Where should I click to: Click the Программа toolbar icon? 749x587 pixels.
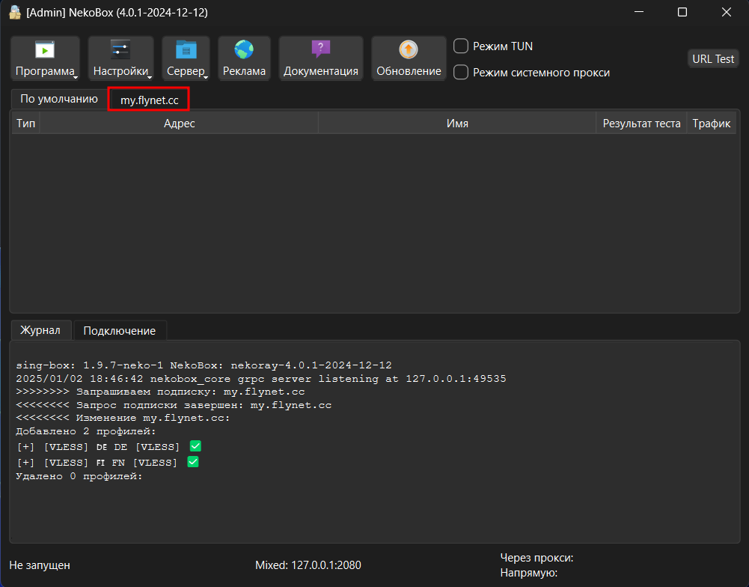[45, 50]
